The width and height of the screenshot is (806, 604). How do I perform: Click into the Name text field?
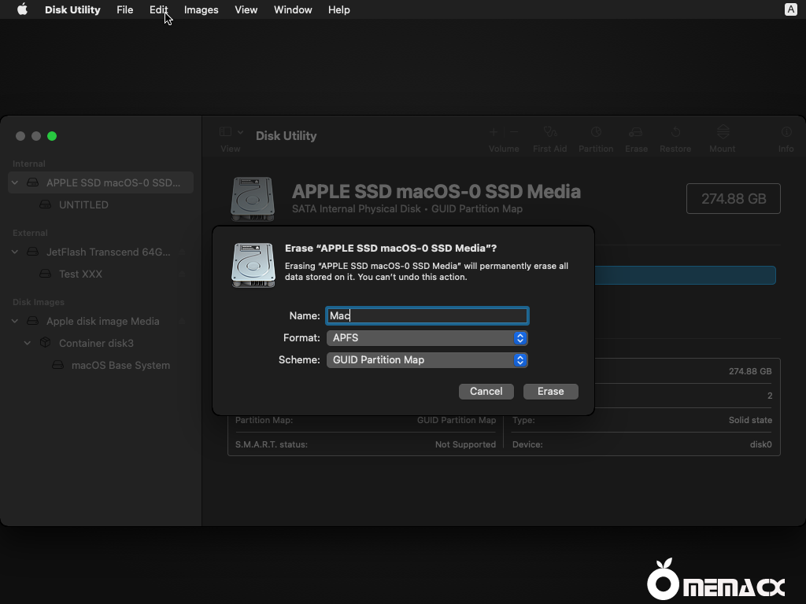(427, 316)
